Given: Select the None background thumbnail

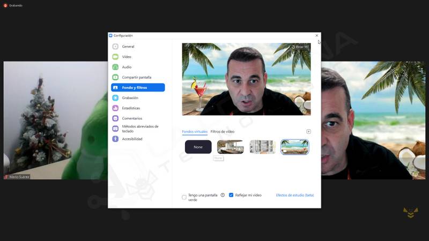Looking at the screenshot, I should pyautogui.click(x=198, y=147).
